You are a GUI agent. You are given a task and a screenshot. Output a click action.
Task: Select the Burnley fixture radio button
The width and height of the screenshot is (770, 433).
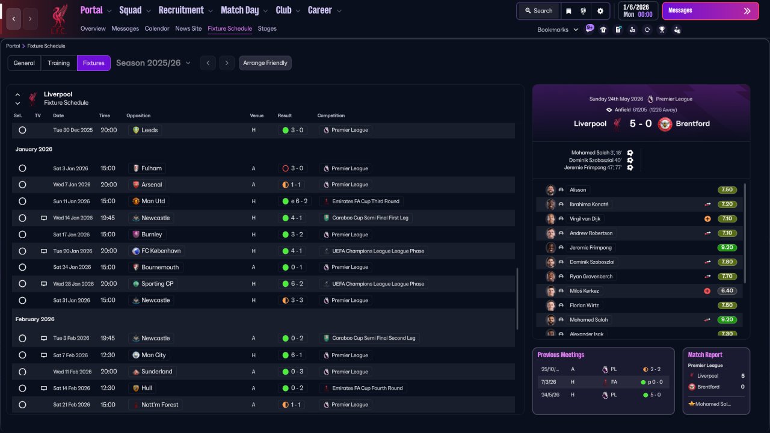[22, 235]
